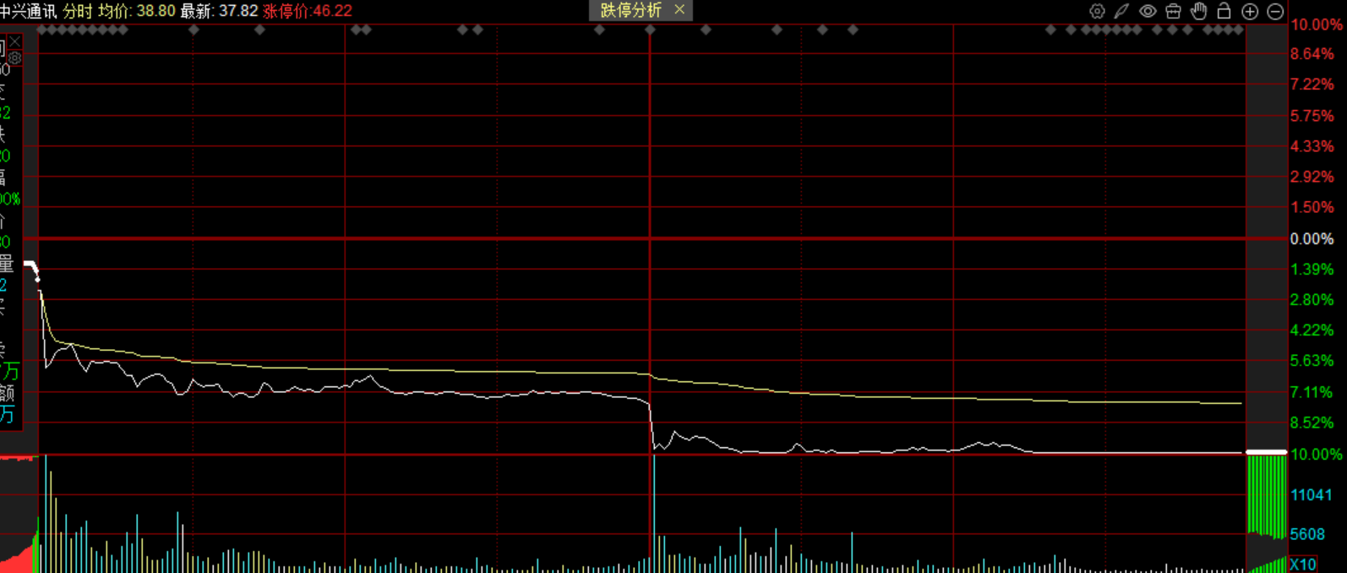Click the 最新: 37.82 value
Viewport: 1347px width, 573px height.
pyautogui.click(x=219, y=11)
